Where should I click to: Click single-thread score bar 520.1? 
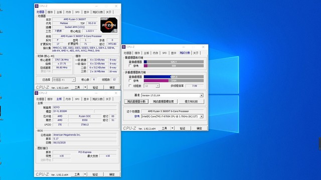[174, 61]
